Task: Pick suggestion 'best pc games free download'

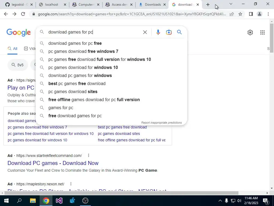Action: 111,84
